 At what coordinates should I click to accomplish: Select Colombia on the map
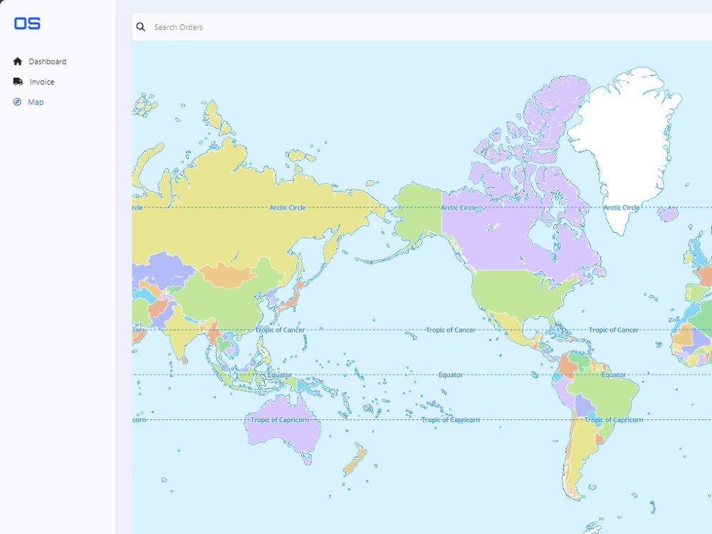pyautogui.click(x=567, y=364)
